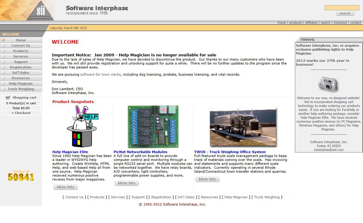Image resolution: width=363 pixels, height=223 pixels.
Task: Open products in top navigation bar
Action: [x=296, y=23]
